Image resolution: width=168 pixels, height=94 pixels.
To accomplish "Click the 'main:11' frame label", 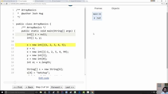I will [x=97, y=14].
